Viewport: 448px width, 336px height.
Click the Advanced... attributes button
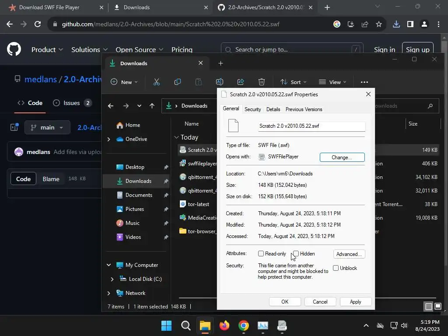[x=349, y=254]
